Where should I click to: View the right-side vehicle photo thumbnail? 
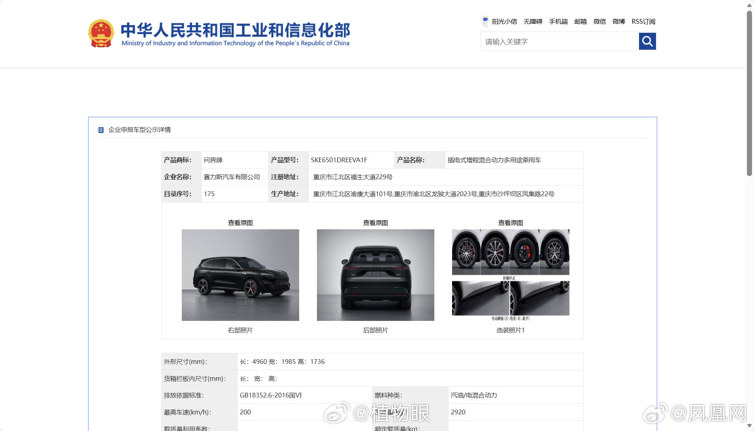click(239, 275)
